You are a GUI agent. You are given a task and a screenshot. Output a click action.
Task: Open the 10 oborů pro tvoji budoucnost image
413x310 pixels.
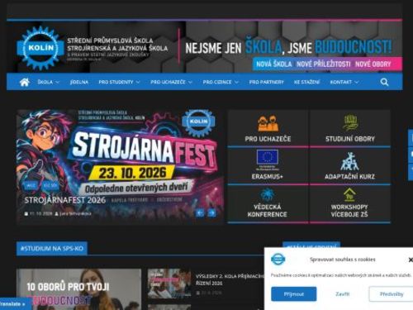78,289
